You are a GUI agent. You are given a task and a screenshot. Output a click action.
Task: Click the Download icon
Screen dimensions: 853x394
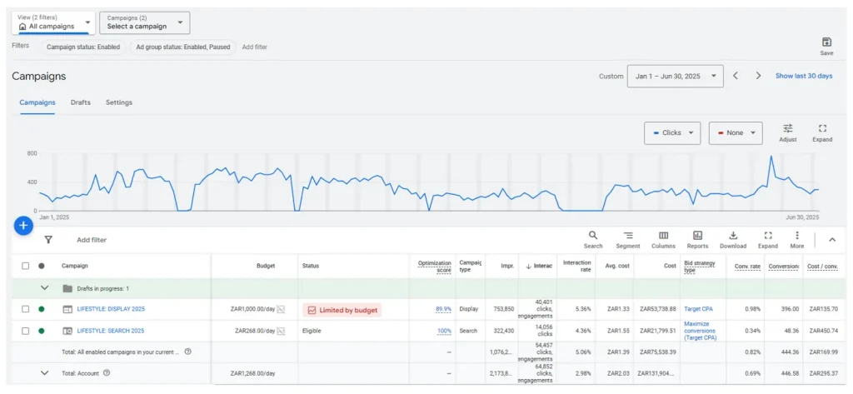[733, 237]
